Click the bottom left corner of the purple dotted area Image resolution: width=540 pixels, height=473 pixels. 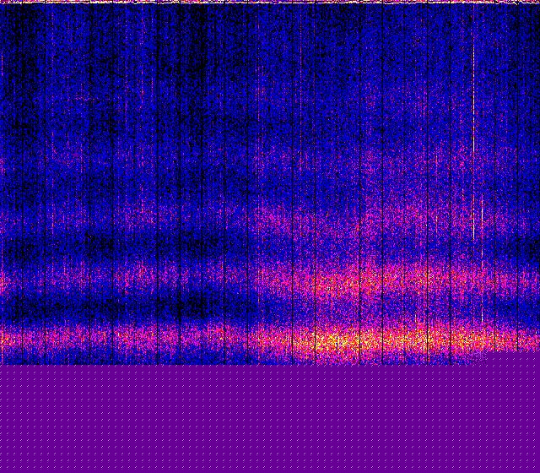pos(3,469)
